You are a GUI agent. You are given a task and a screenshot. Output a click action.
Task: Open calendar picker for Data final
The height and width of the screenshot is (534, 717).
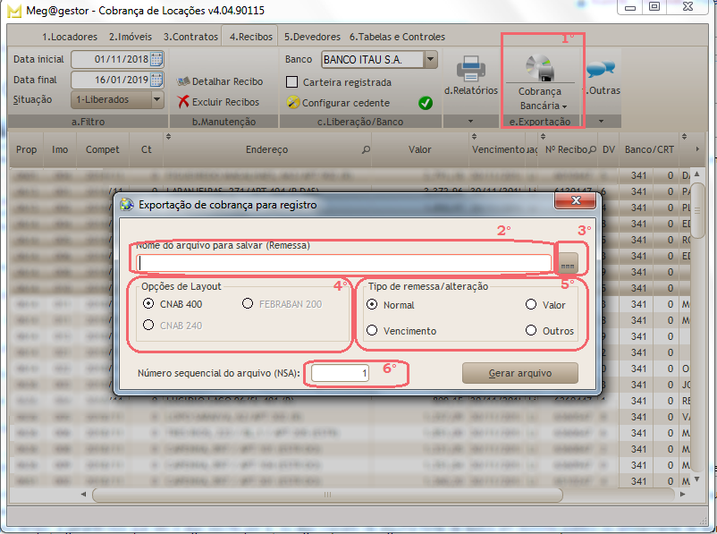click(x=156, y=80)
